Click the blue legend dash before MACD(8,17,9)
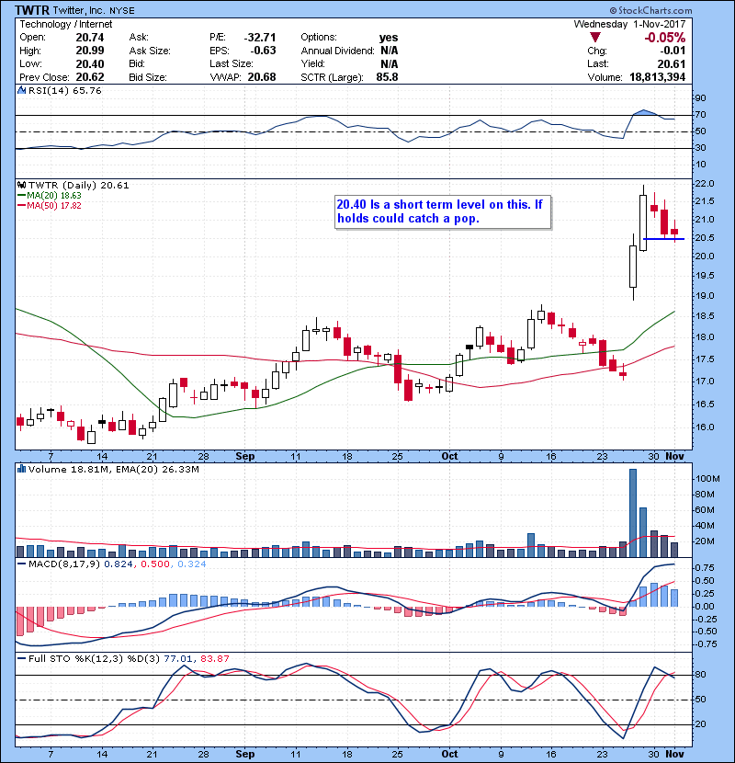Screen dimensions: 735x763 pos(21,564)
